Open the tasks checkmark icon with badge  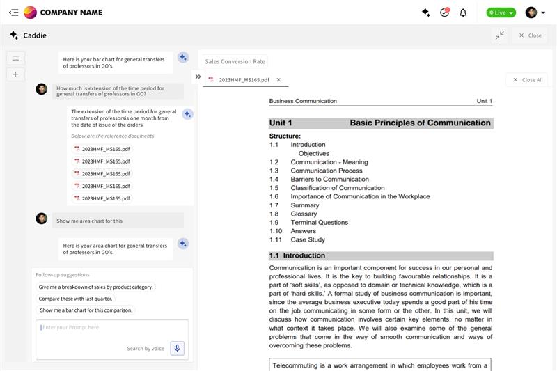pos(445,13)
